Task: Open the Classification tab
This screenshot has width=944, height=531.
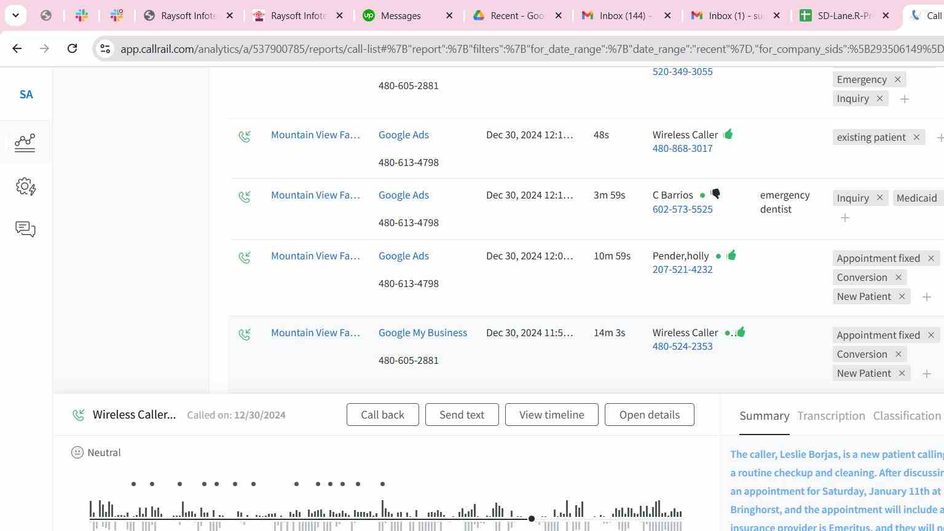Action: pos(907,416)
